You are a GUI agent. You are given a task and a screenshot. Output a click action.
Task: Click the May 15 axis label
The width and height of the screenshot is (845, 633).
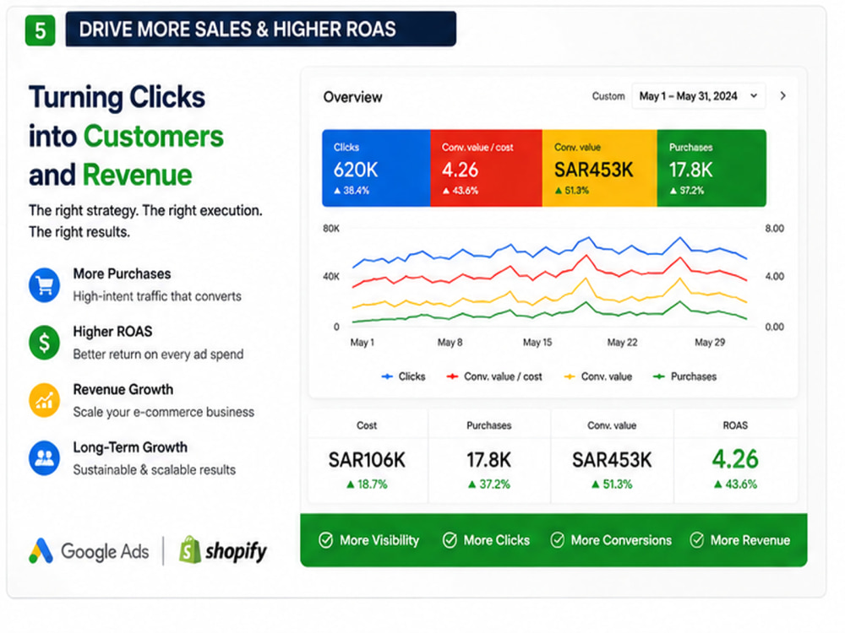[537, 343]
